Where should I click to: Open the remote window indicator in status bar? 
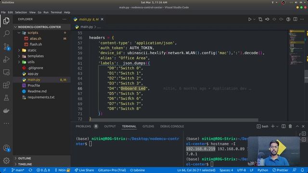(4, 170)
